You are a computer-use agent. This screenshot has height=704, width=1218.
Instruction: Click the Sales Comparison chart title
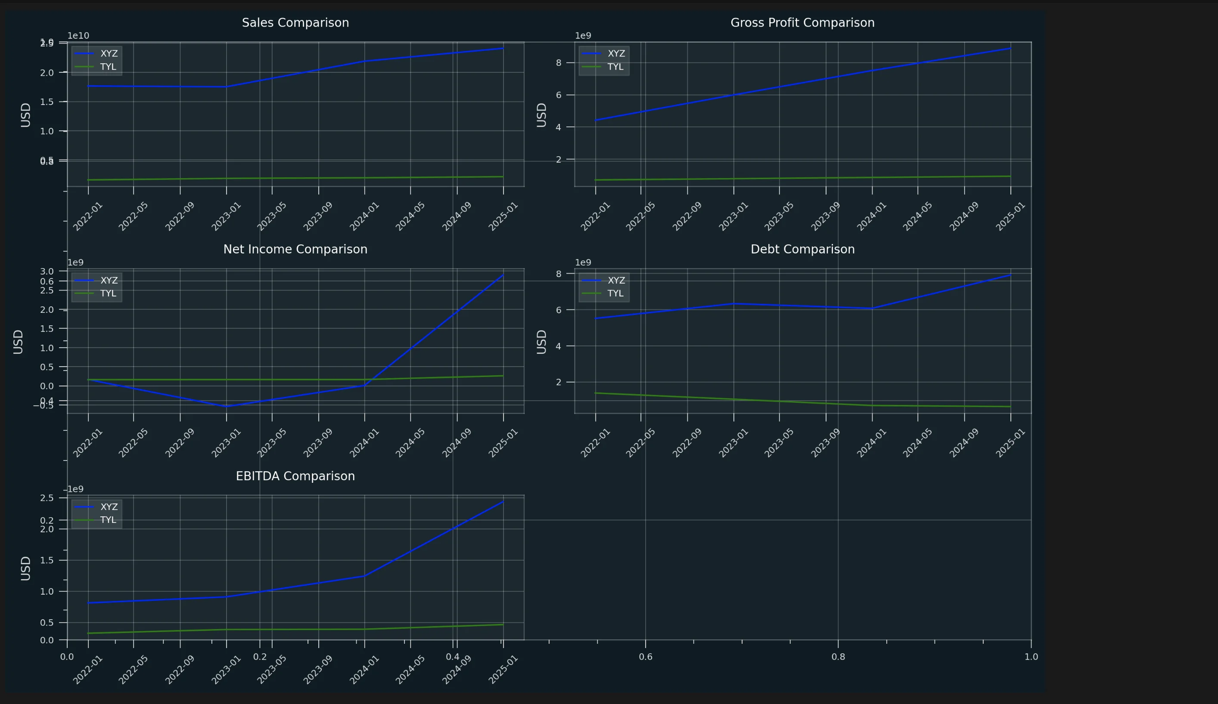click(x=295, y=23)
